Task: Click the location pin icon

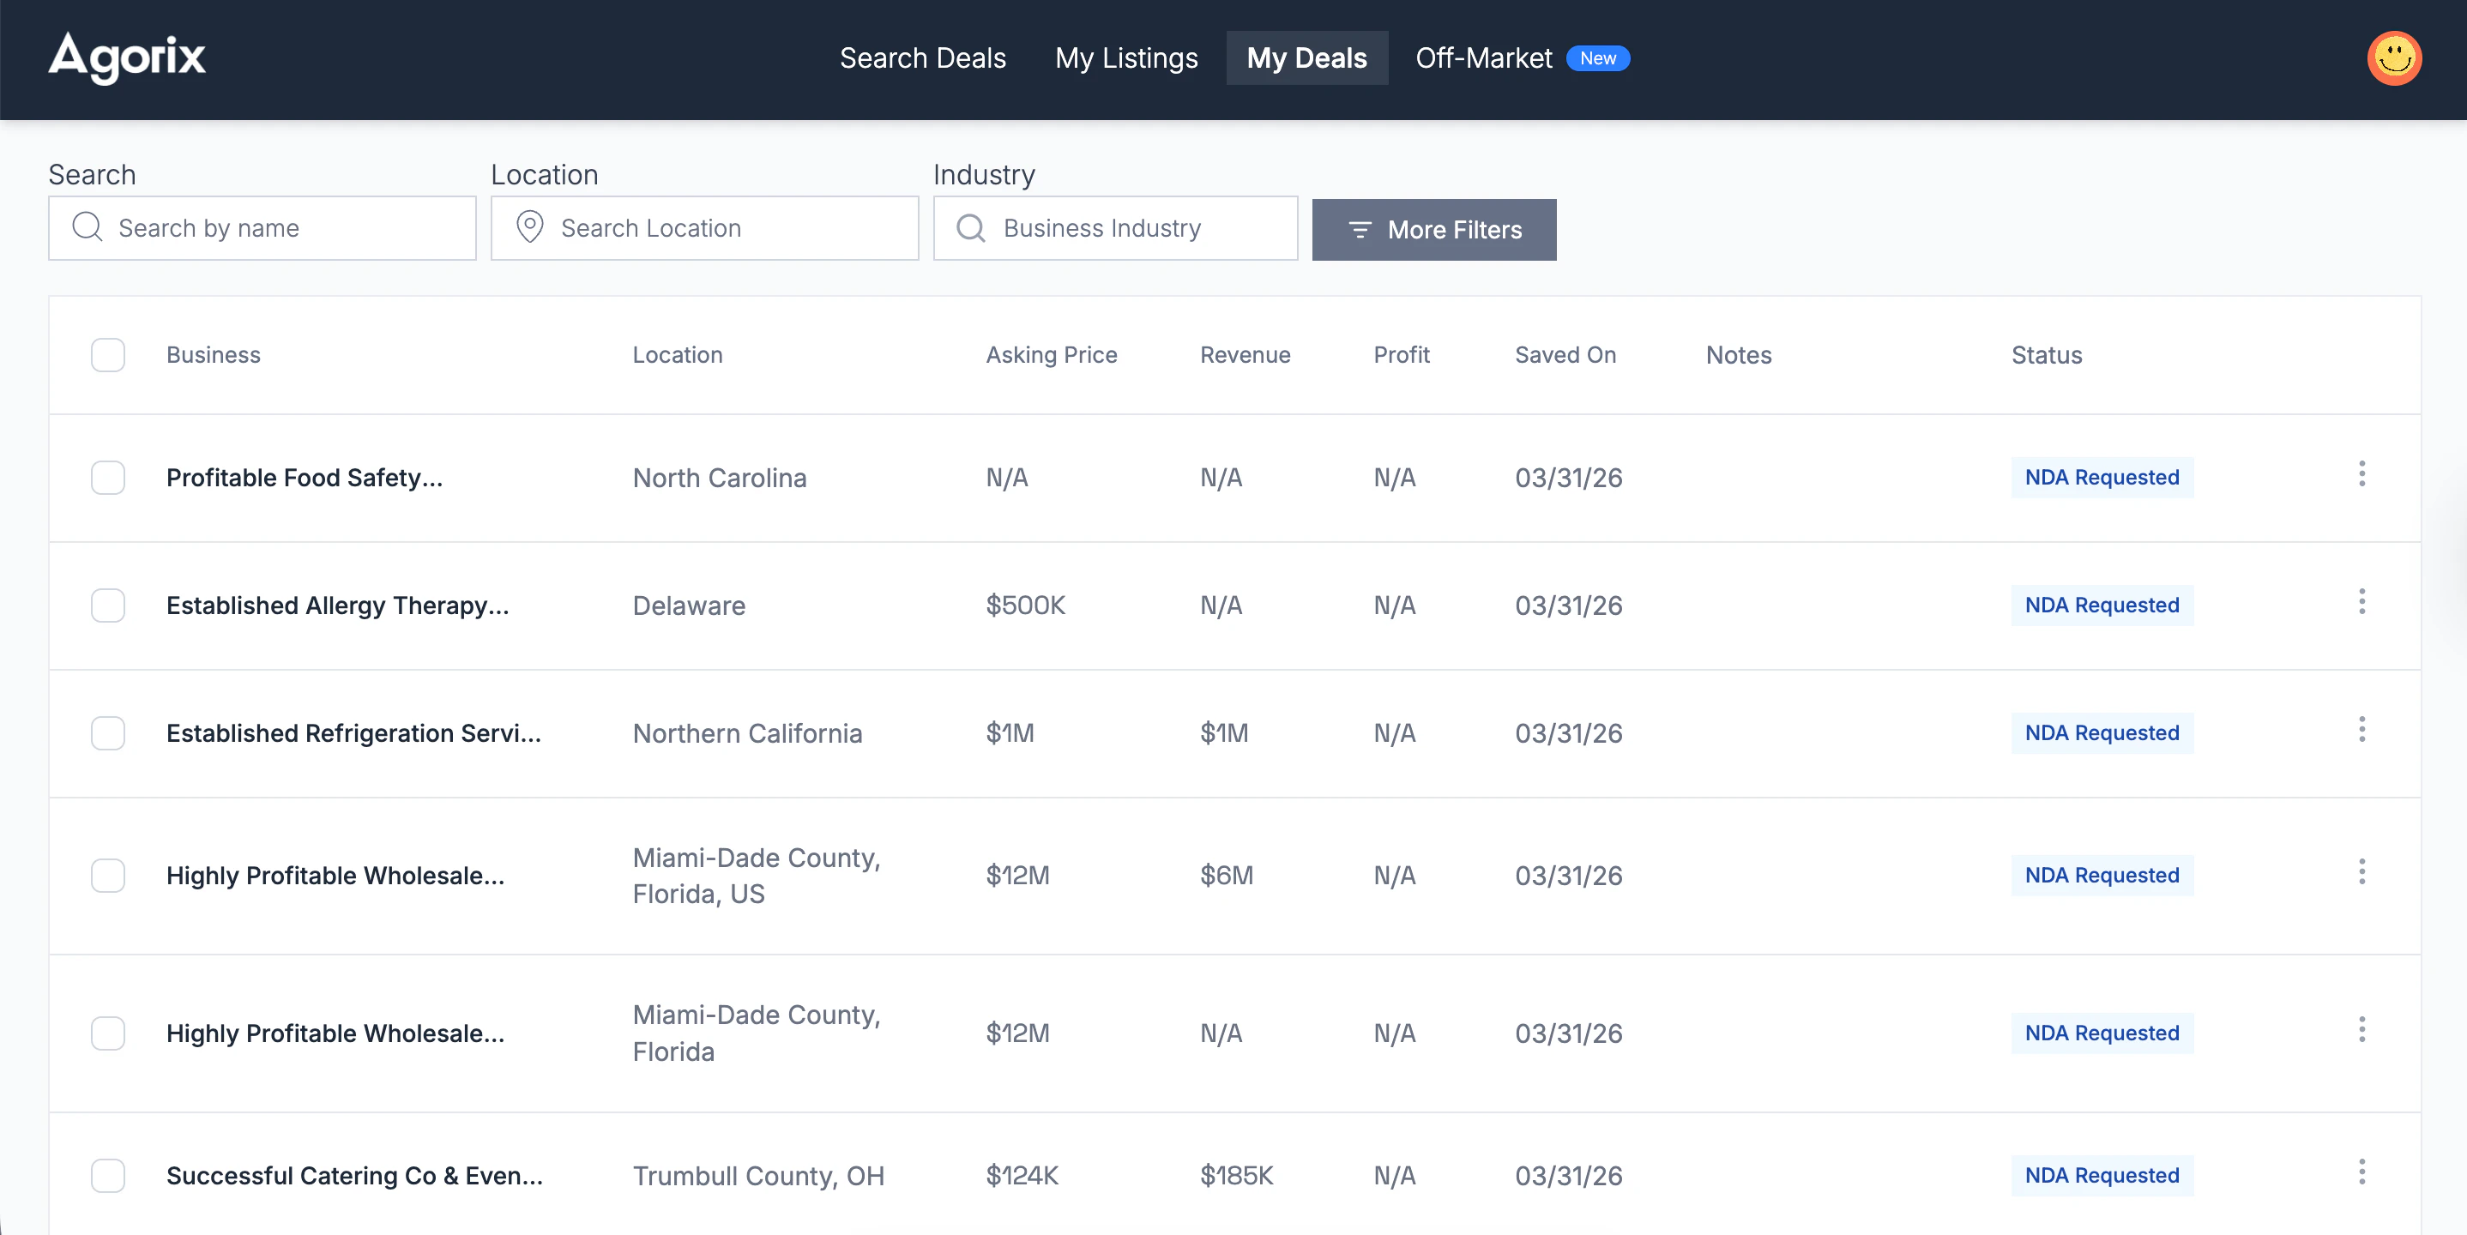Action: pos(529,228)
